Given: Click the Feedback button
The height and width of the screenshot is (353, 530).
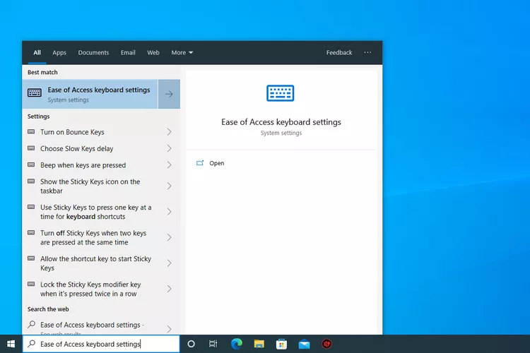Looking at the screenshot, I should coord(339,52).
